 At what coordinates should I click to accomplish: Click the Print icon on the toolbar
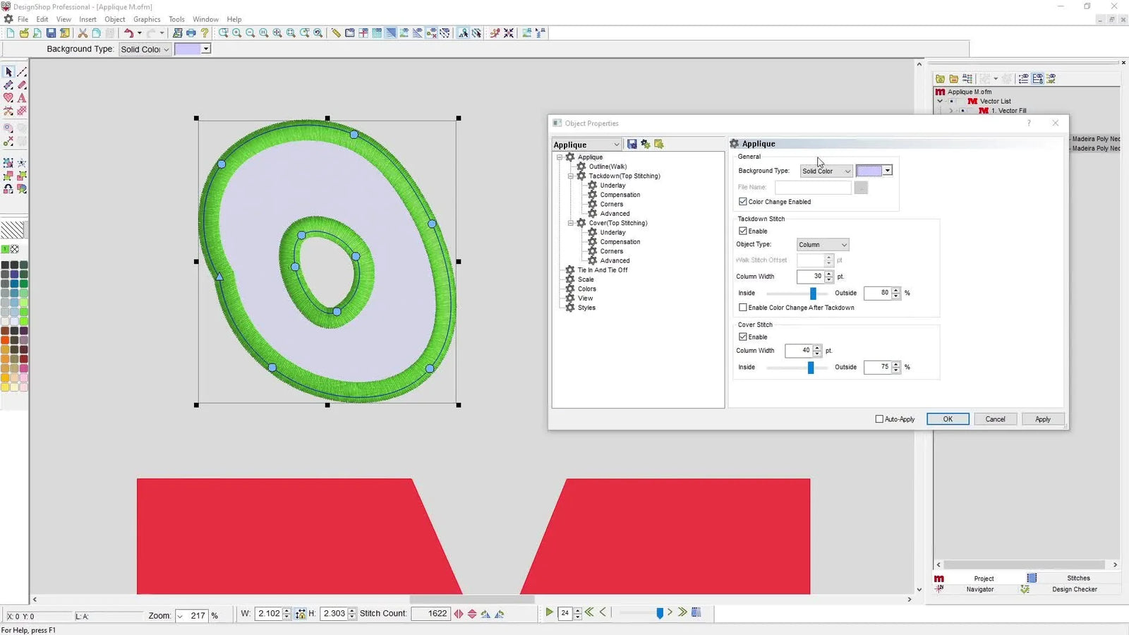tap(191, 32)
